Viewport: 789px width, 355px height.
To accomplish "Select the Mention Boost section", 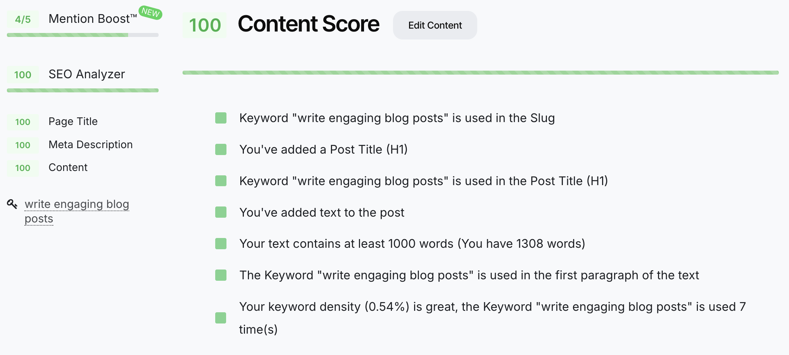I will pyautogui.click(x=93, y=19).
